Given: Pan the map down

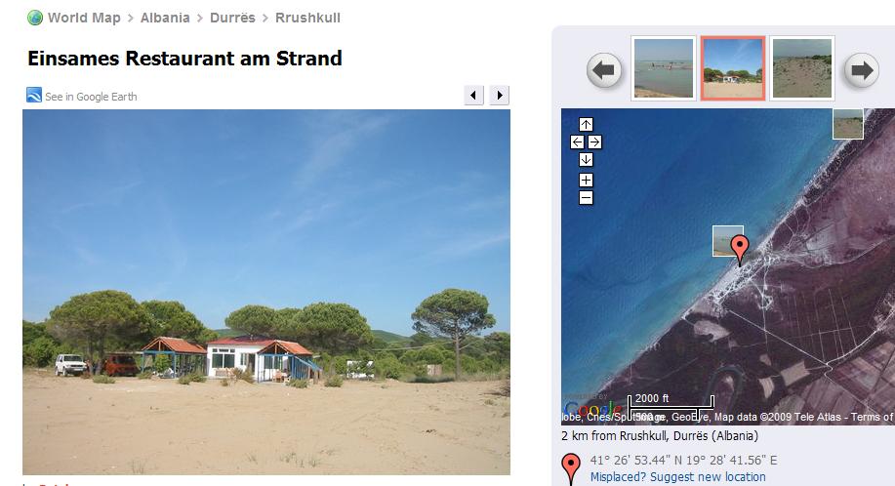Looking at the screenshot, I should [x=586, y=160].
